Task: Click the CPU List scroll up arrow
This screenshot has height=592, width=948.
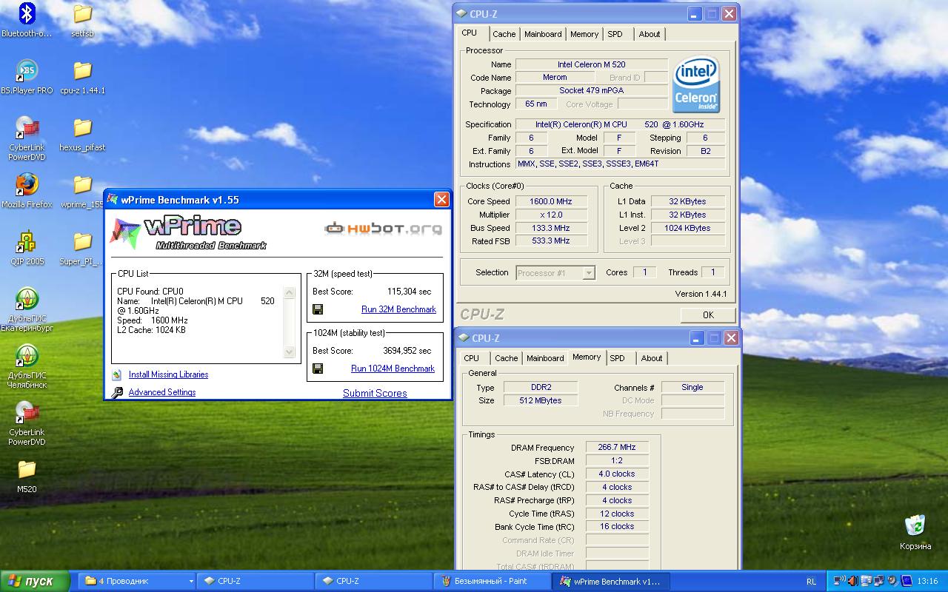Action: (x=290, y=293)
